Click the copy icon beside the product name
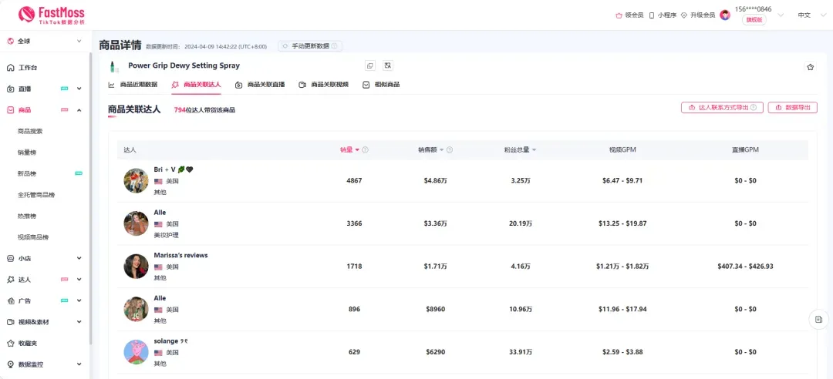Viewport: 833px width, 379px height. tap(370, 66)
